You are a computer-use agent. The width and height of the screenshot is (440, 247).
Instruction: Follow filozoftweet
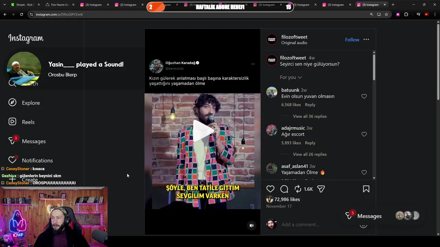[352, 40]
